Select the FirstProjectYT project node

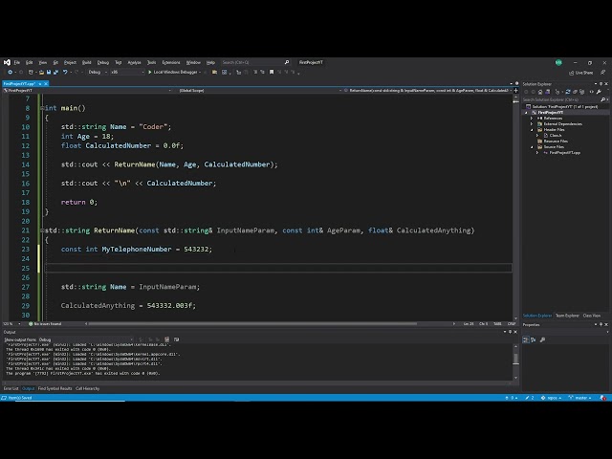(551, 113)
